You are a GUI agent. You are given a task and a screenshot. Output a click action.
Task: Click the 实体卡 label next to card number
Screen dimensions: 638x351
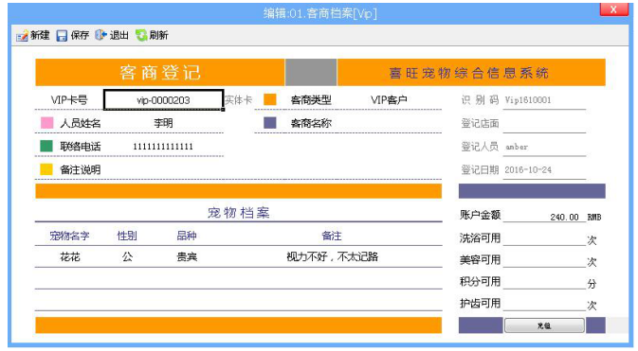tap(239, 100)
